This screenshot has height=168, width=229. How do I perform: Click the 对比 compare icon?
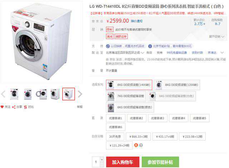pos(25,107)
